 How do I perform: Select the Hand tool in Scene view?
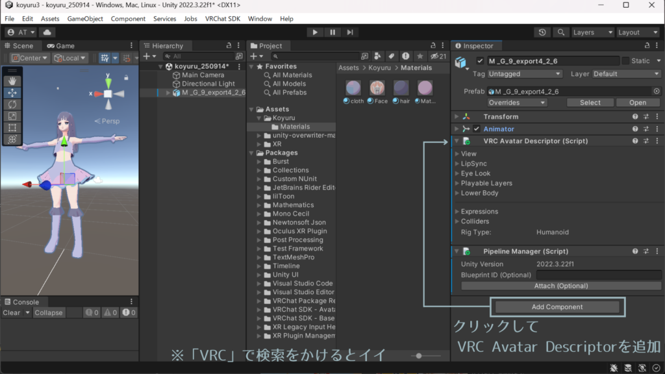(12, 81)
